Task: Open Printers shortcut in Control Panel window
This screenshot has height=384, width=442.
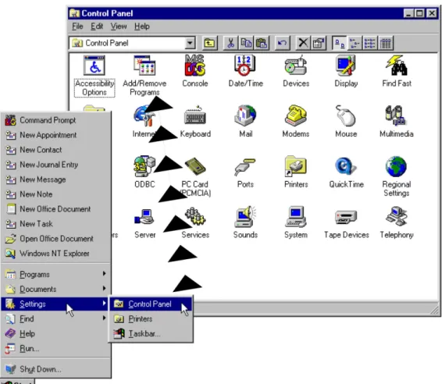Action: (x=296, y=172)
